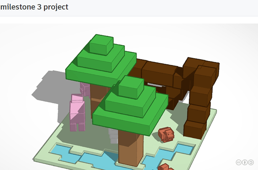Click the pink pig figure in the 3D model
Viewport: 258px width, 170px height.
[77, 113]
